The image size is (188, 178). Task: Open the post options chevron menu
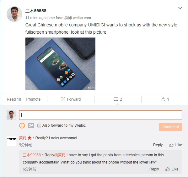click(x=180, y=8)
